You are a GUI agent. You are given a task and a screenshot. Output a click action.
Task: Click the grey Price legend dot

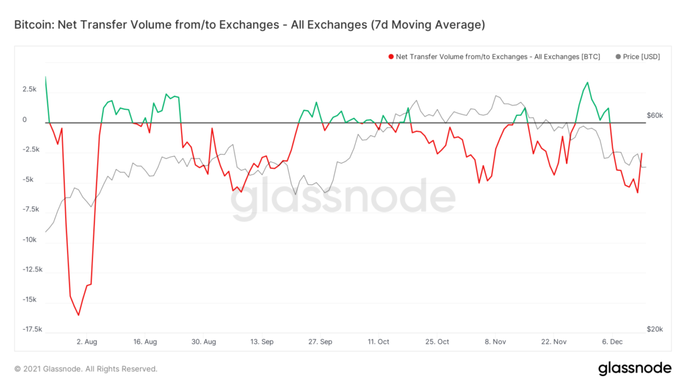(617, 57)
